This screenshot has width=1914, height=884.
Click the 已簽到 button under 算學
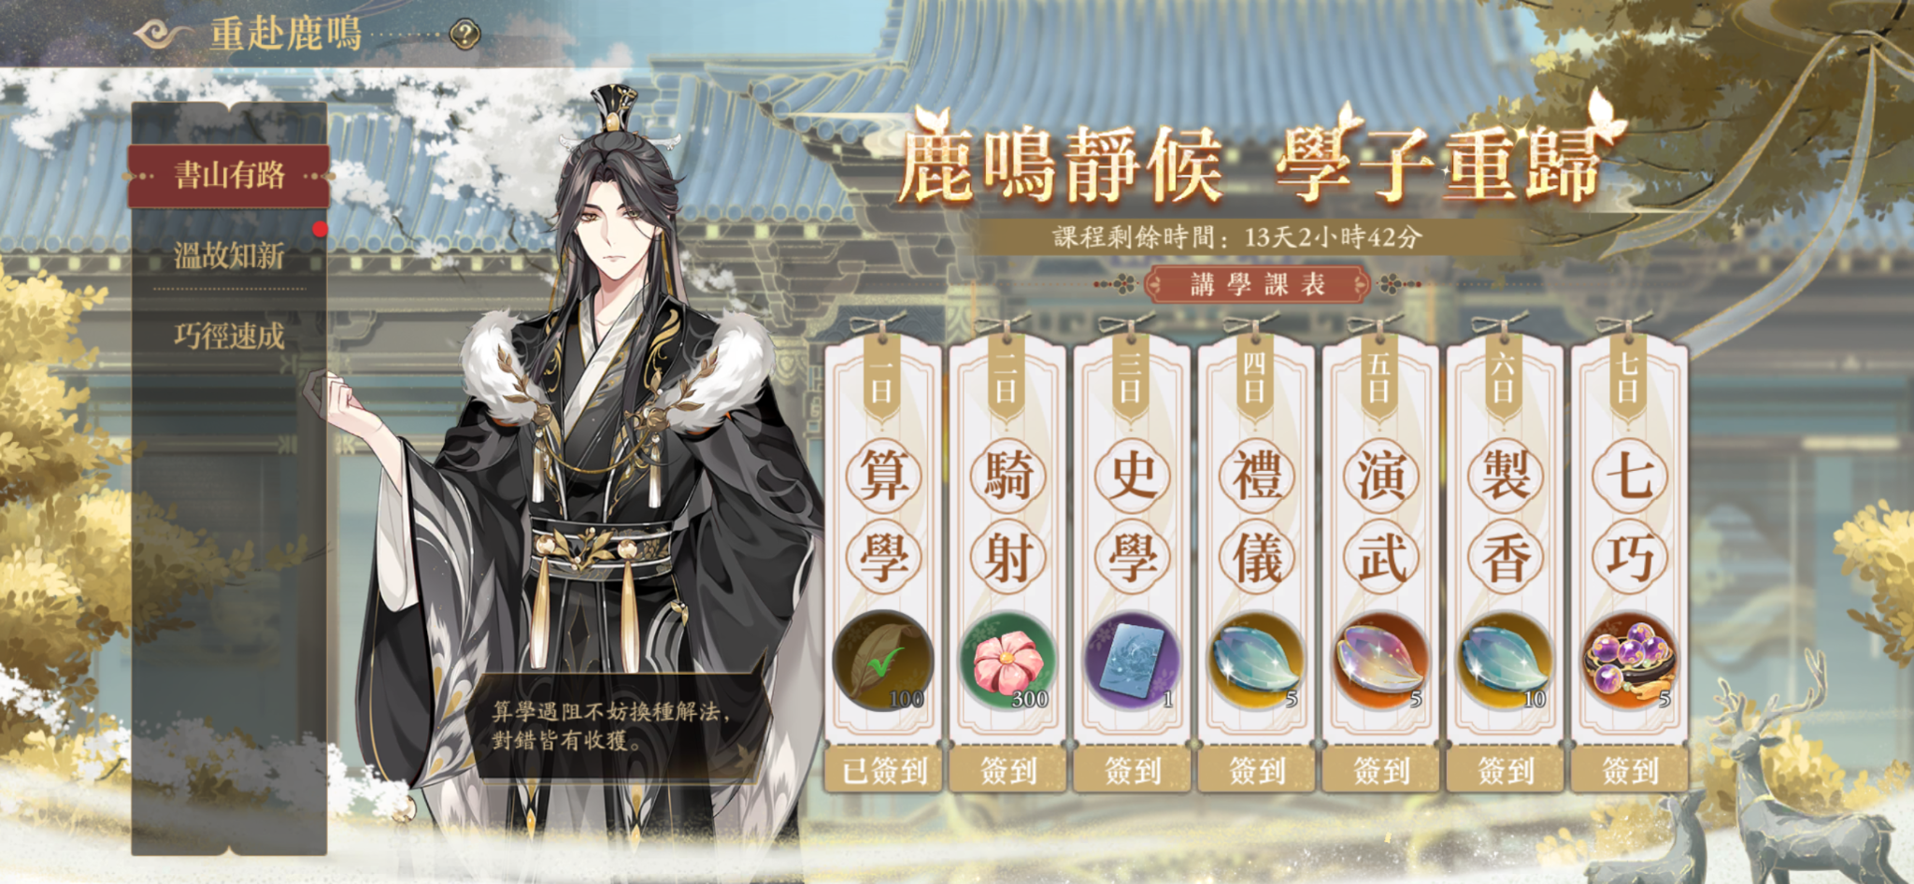(883, 771)
